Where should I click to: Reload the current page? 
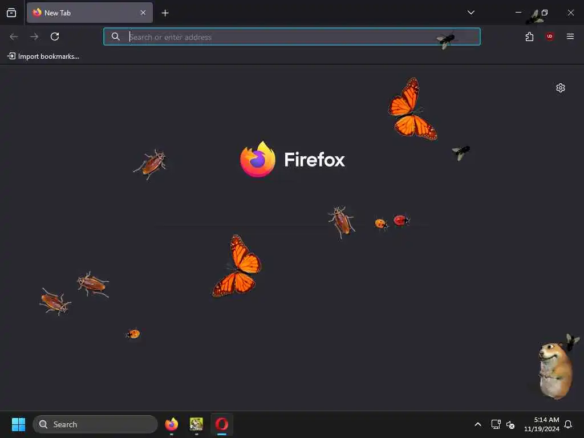coord(55,36)
